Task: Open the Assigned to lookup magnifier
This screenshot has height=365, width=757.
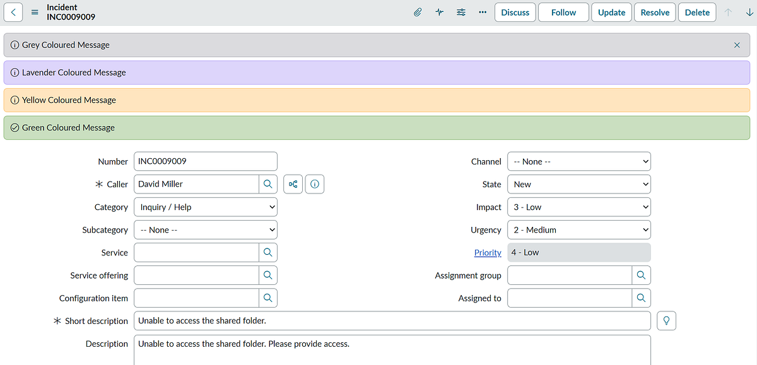Action: (641, 298)
